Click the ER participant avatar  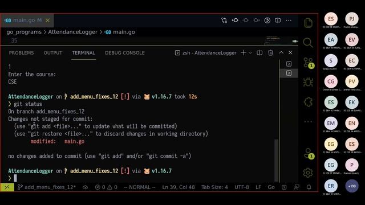[331, 186]
